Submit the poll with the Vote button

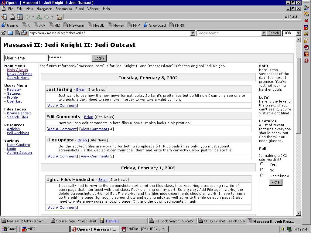[275, 182]
